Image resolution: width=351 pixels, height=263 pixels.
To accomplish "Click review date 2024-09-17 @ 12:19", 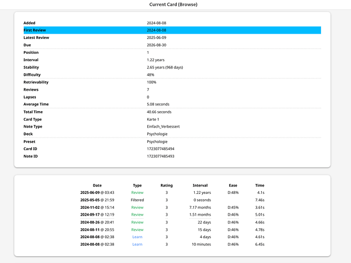I will [x=97, y=215].
